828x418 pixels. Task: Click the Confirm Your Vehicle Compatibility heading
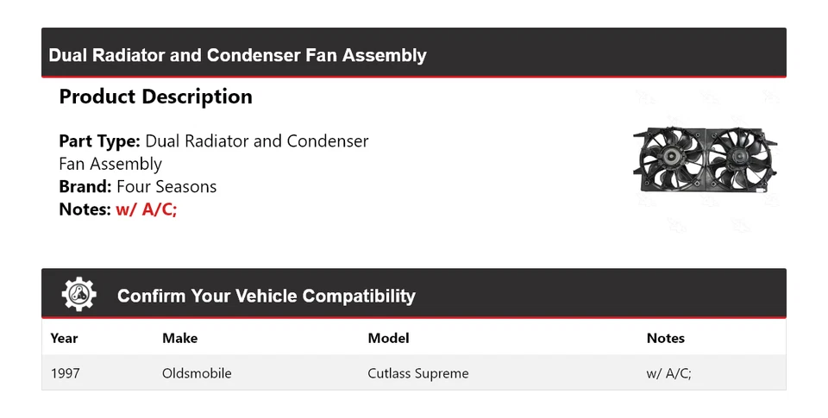266,296
